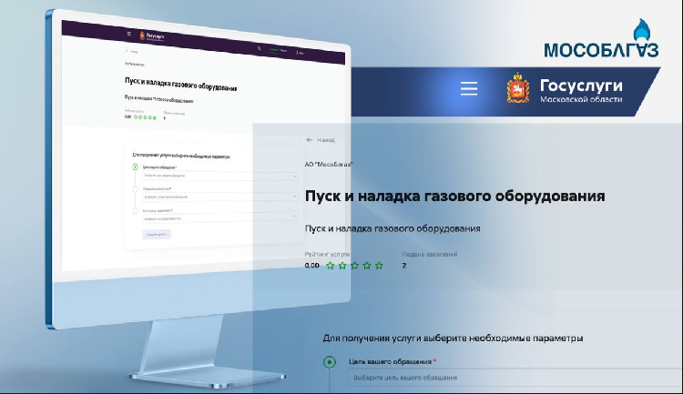The image size is (683, 394).
Task: Open the enlarged Выберите цель вашего обращения dropdown
Action: pos(515,378)
